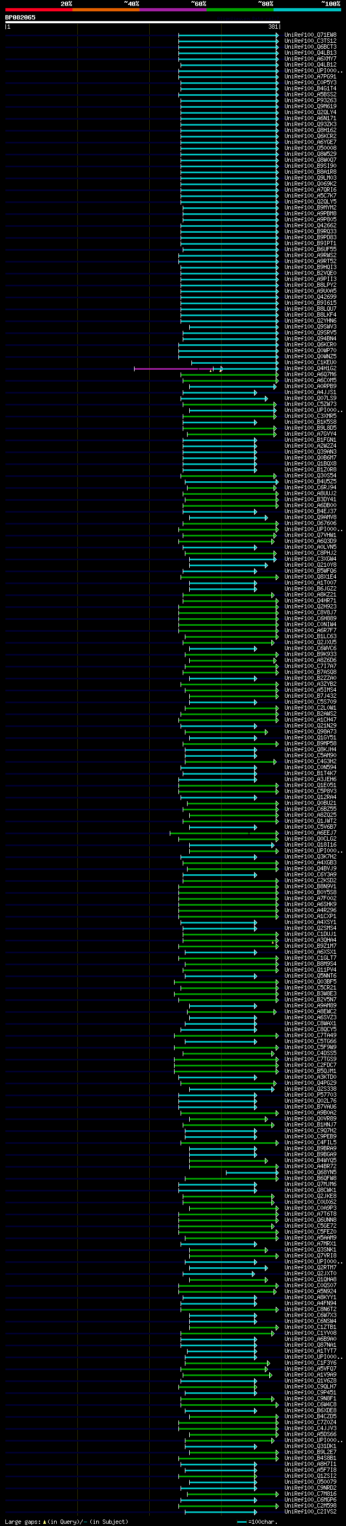Open hit UniRef100_Q1BQX8
Screen dimensions: 346x1526
[310, 463]
